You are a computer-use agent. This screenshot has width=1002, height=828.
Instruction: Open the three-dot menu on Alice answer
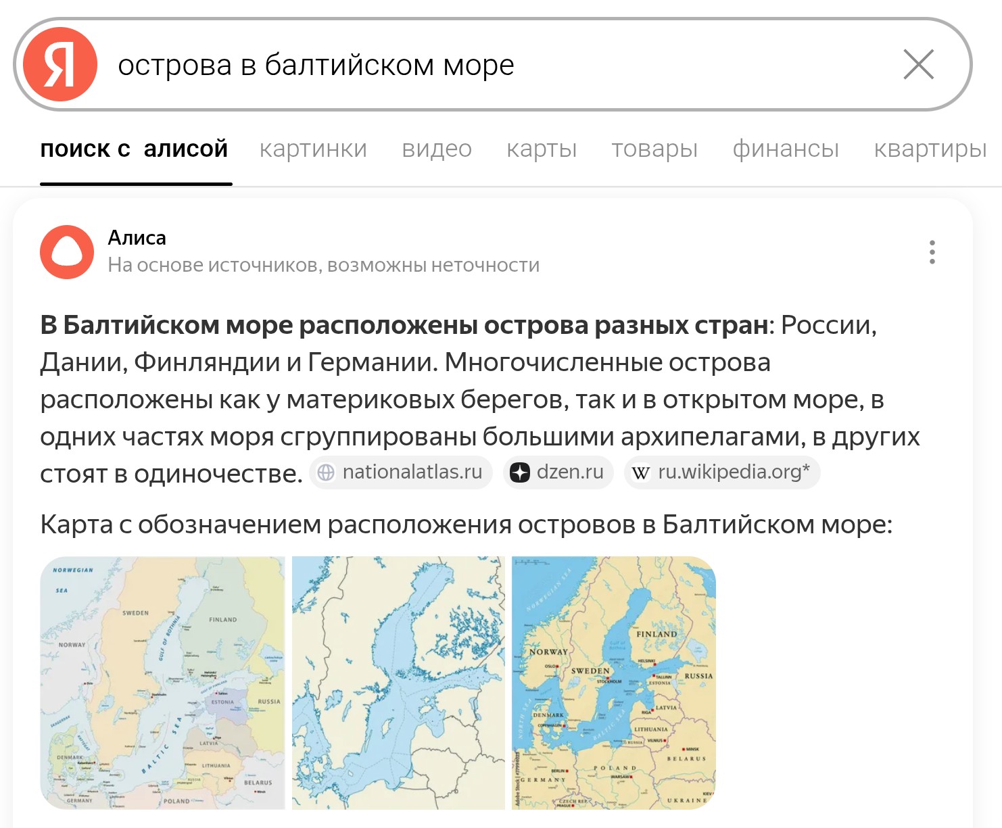tap(932, 252)
